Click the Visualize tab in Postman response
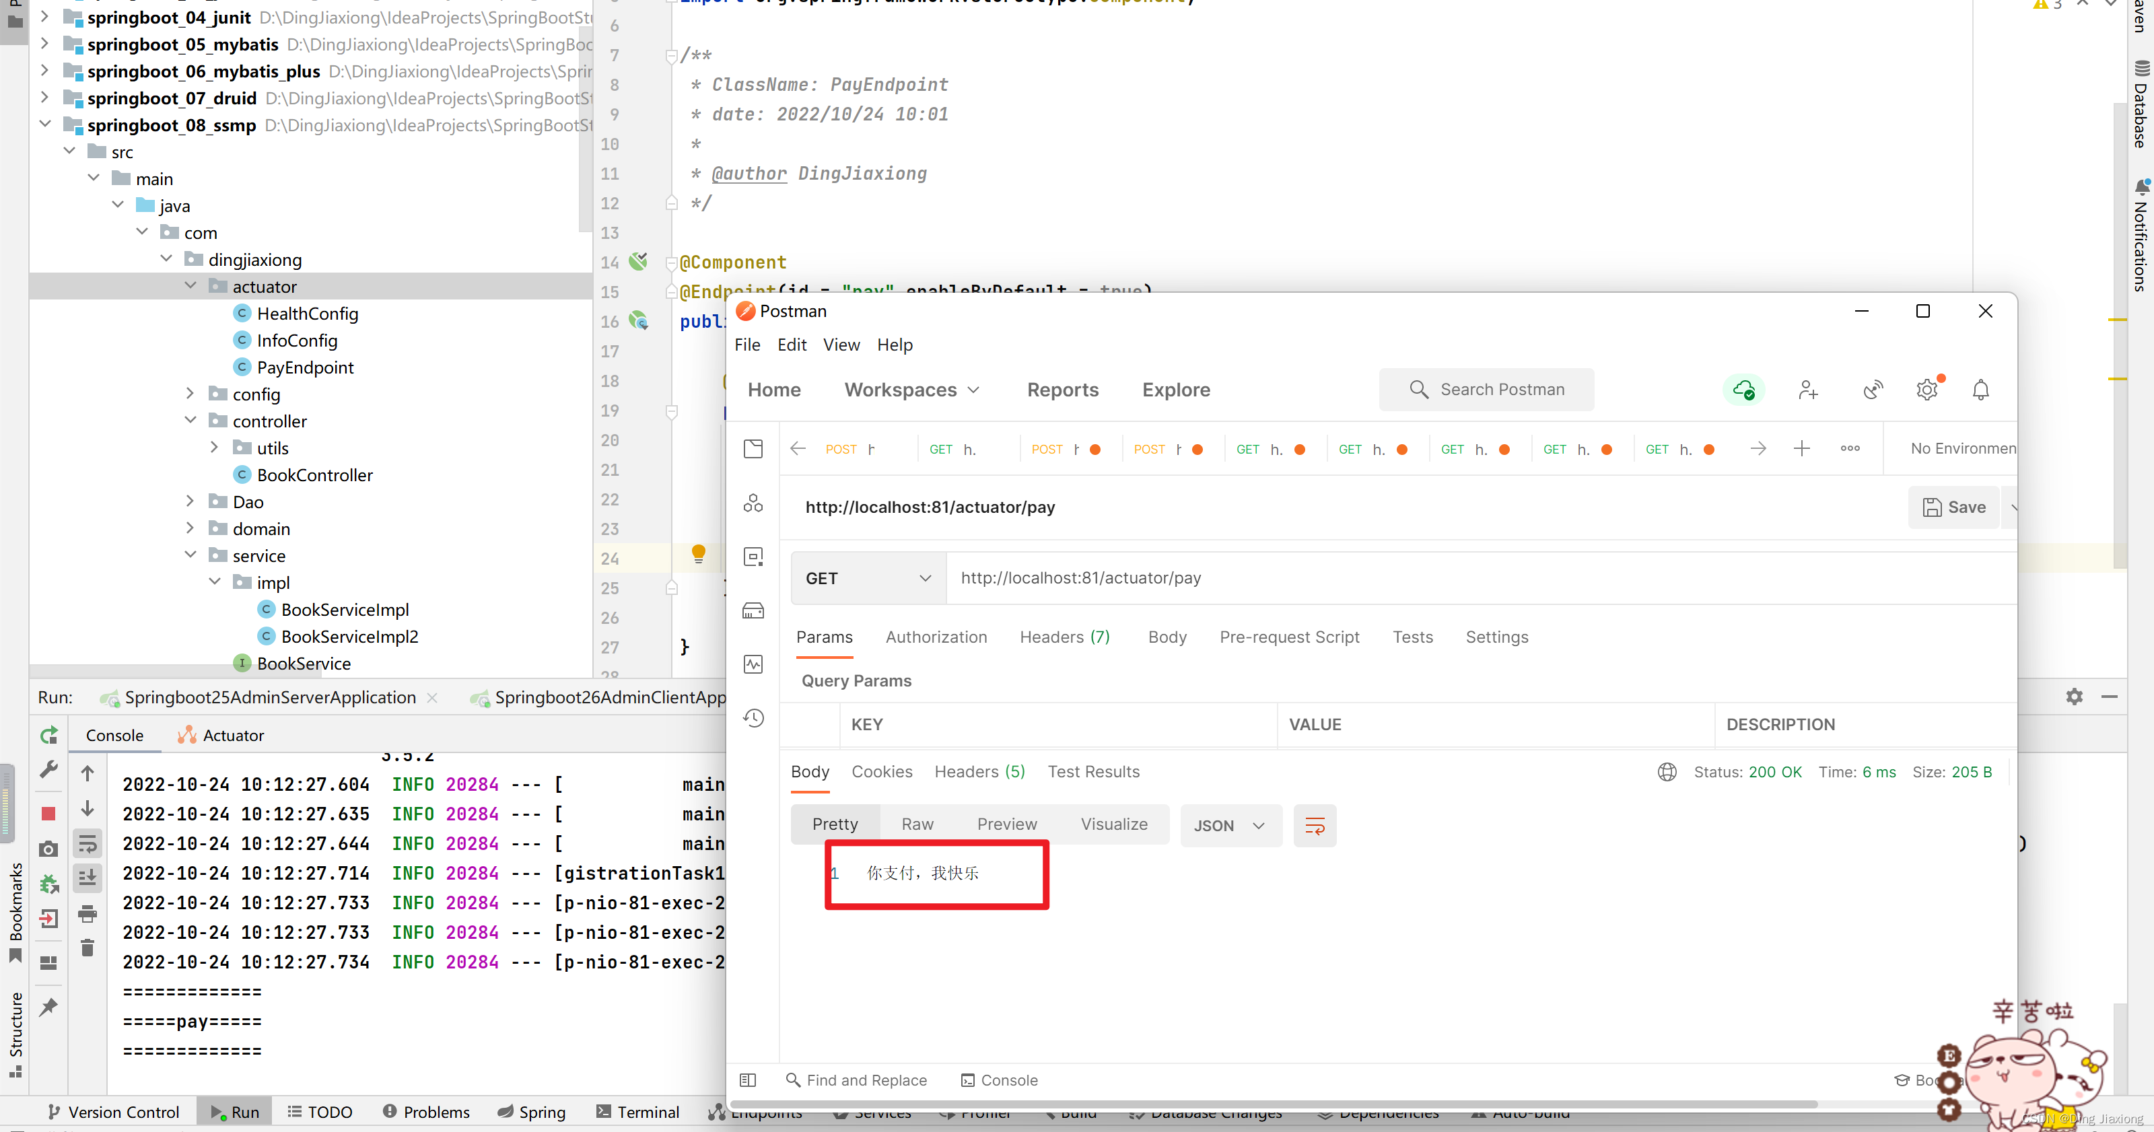Screen dimensions: 2154x1132 (x=1114, y=823)
